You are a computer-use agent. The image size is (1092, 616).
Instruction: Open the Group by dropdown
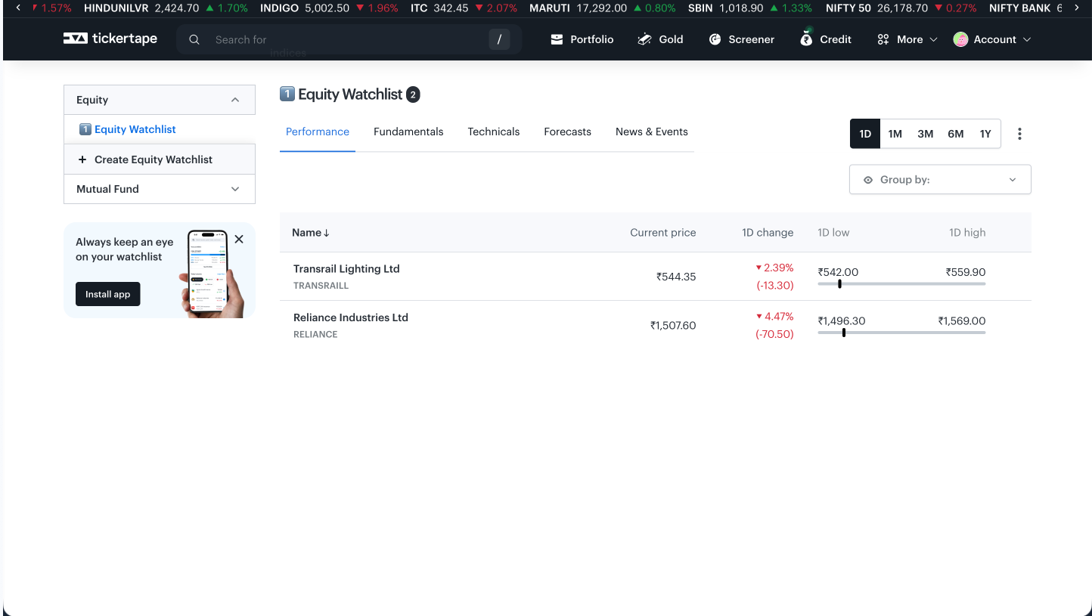940,180
